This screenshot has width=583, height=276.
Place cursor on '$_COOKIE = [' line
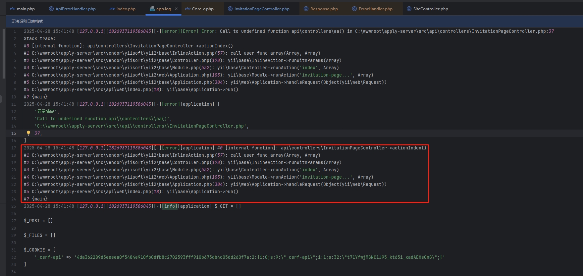(x=40, y=250)
